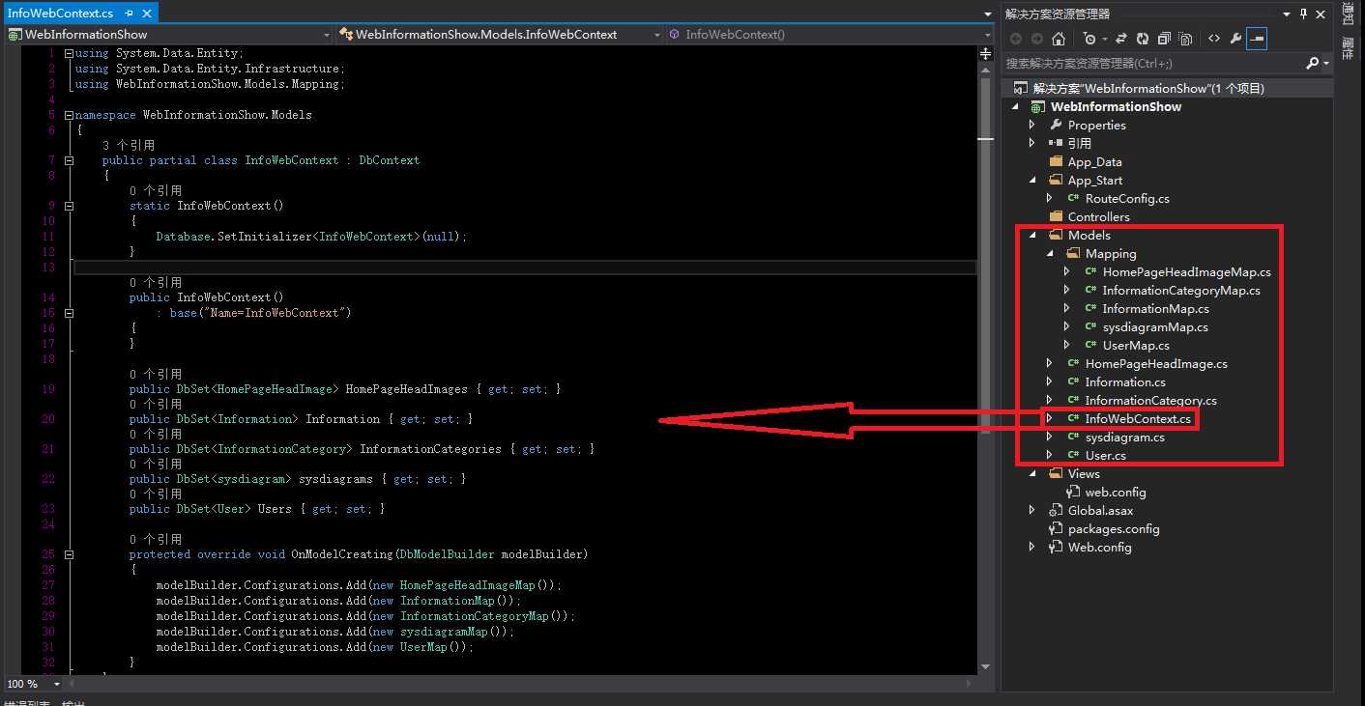Select sysdiagram.cs file

1124,437
